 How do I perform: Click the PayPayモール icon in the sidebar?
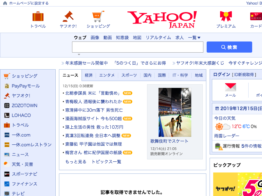[x=7, y=86]
